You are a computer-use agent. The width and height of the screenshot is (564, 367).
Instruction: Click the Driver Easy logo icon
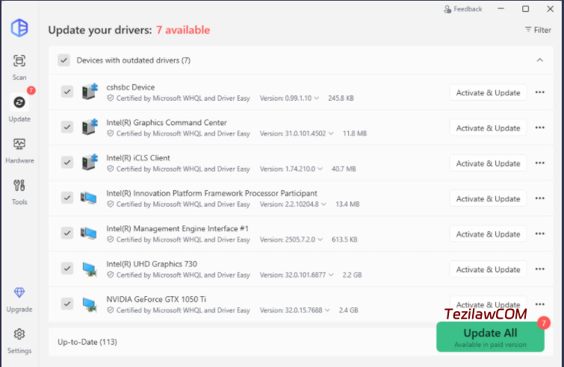[x=19, y=28]
